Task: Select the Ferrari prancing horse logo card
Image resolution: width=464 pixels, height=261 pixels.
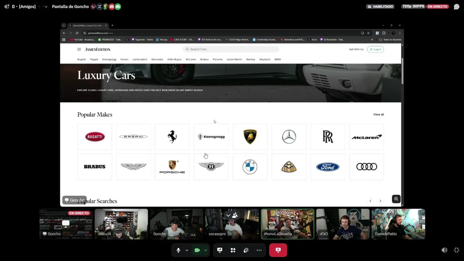Action: click(x=172, y=137)
